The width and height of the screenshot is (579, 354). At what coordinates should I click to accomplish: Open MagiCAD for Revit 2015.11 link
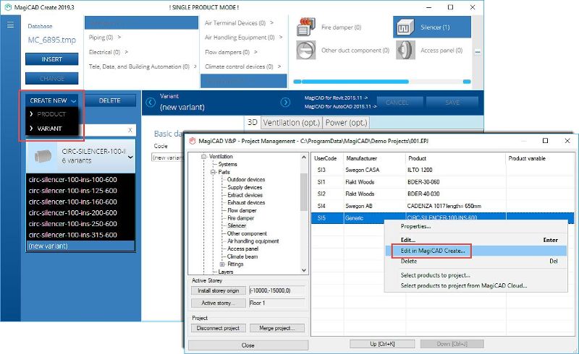pos(336,98)
